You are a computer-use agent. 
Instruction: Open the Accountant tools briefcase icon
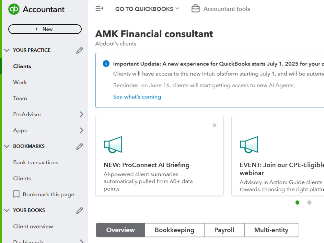[195, 9]
